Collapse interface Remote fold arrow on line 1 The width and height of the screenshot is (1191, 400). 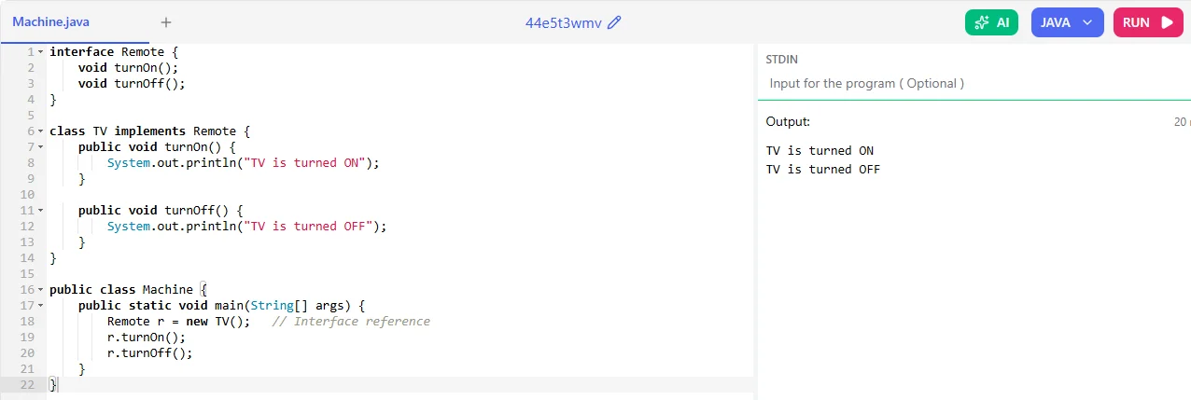40,52
